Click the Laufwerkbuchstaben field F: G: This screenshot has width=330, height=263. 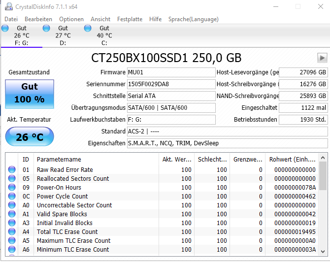[x=171, y=120]
